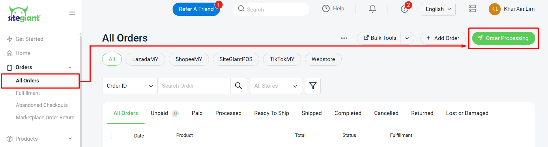Viewport: 548px width, 147px height.
Task: Click the Search Order input field
Action: click(x=194, y=86)
